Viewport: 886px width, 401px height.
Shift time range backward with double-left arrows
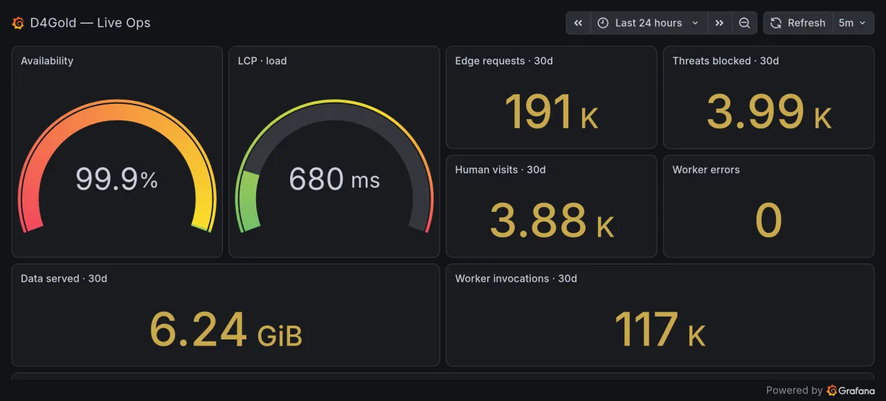[x=578, y=23]
